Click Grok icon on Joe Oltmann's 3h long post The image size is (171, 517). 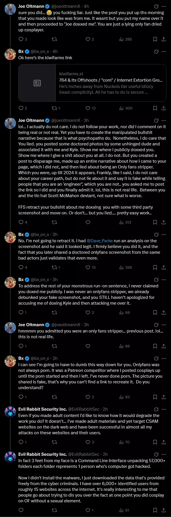coord(156,120)
